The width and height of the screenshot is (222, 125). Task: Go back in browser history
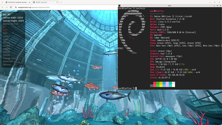coord(3,7)
